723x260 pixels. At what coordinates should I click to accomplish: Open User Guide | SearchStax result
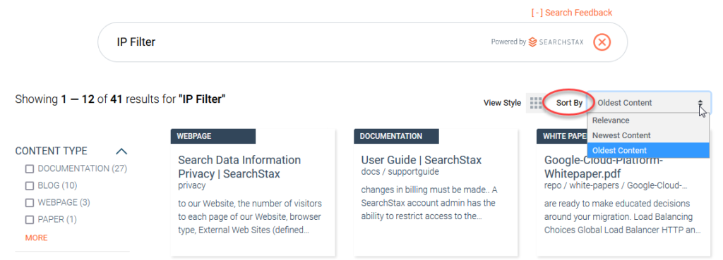pyautogui.click(x=422, y=160)
